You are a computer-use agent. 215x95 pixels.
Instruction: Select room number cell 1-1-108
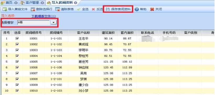pos(56,73)
